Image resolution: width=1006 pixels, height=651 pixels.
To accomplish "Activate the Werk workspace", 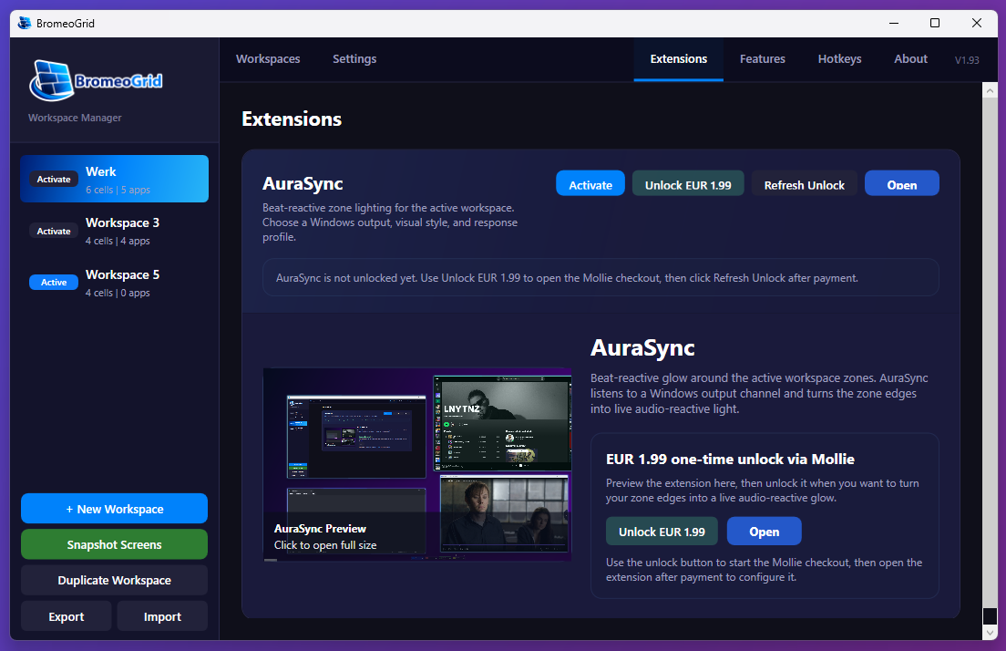I will pyautogui.click(x=54, y=179).
